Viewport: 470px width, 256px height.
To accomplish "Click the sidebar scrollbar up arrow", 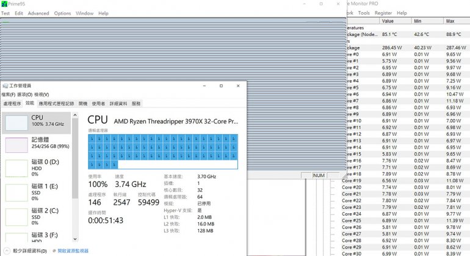I will pyautogui.click(x=75, y=115).
